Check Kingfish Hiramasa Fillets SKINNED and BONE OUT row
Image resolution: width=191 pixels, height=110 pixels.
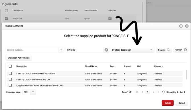coord(10,85)
